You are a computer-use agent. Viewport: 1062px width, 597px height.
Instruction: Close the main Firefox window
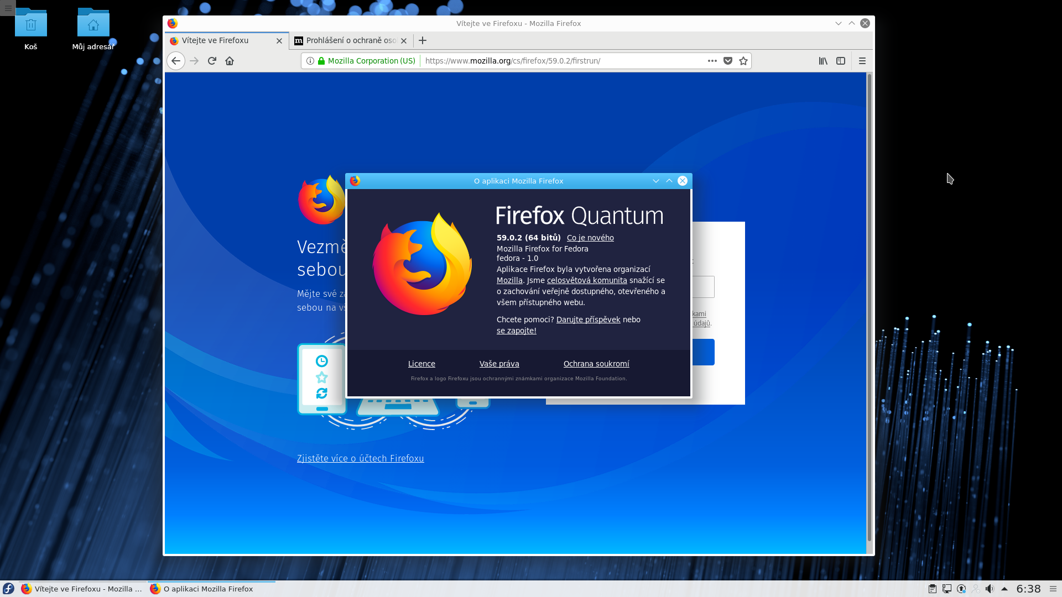865,23
